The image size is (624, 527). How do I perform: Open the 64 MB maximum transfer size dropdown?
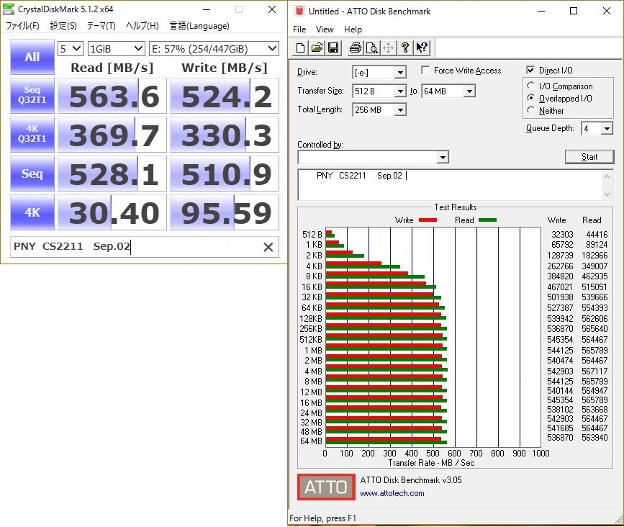pyautogui.click(x=469, y=91)
